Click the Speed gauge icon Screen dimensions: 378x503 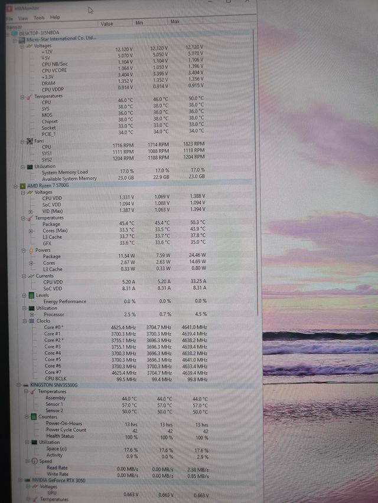[35, 461]
